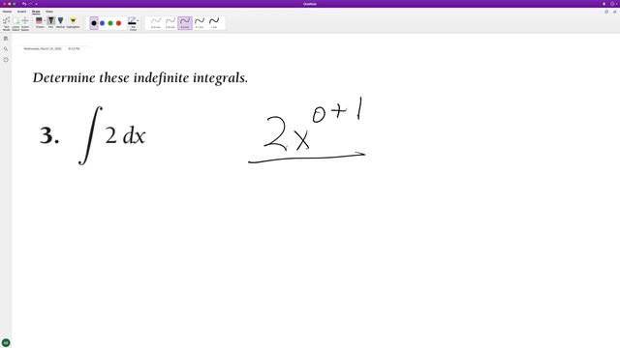620x348 pixels.
Task: Select the Eraser tool
Action: pyautogui.click(x=39, y=22)
